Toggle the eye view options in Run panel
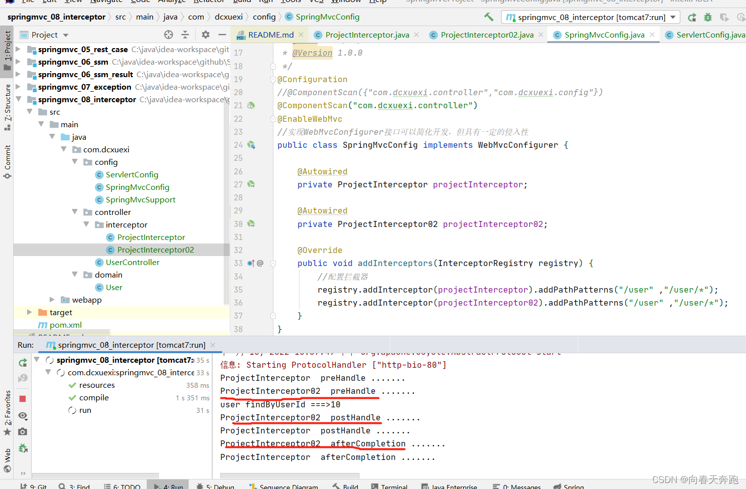Viewport: 746px width, 489px height. 23,416
